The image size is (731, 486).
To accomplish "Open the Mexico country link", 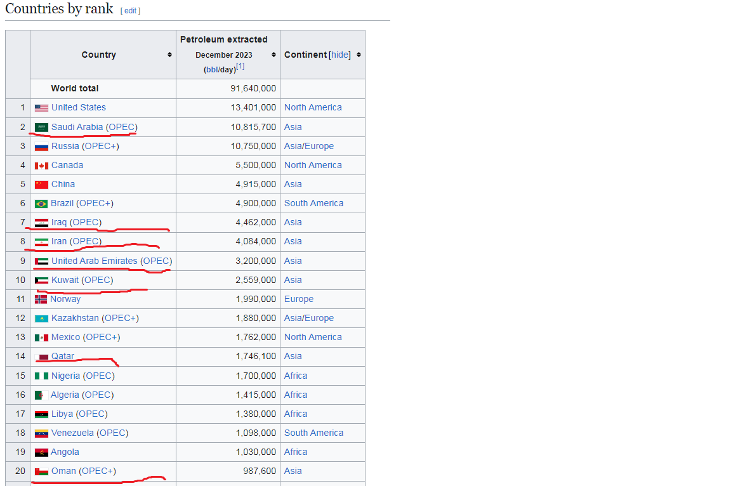I will click(66, 338).
